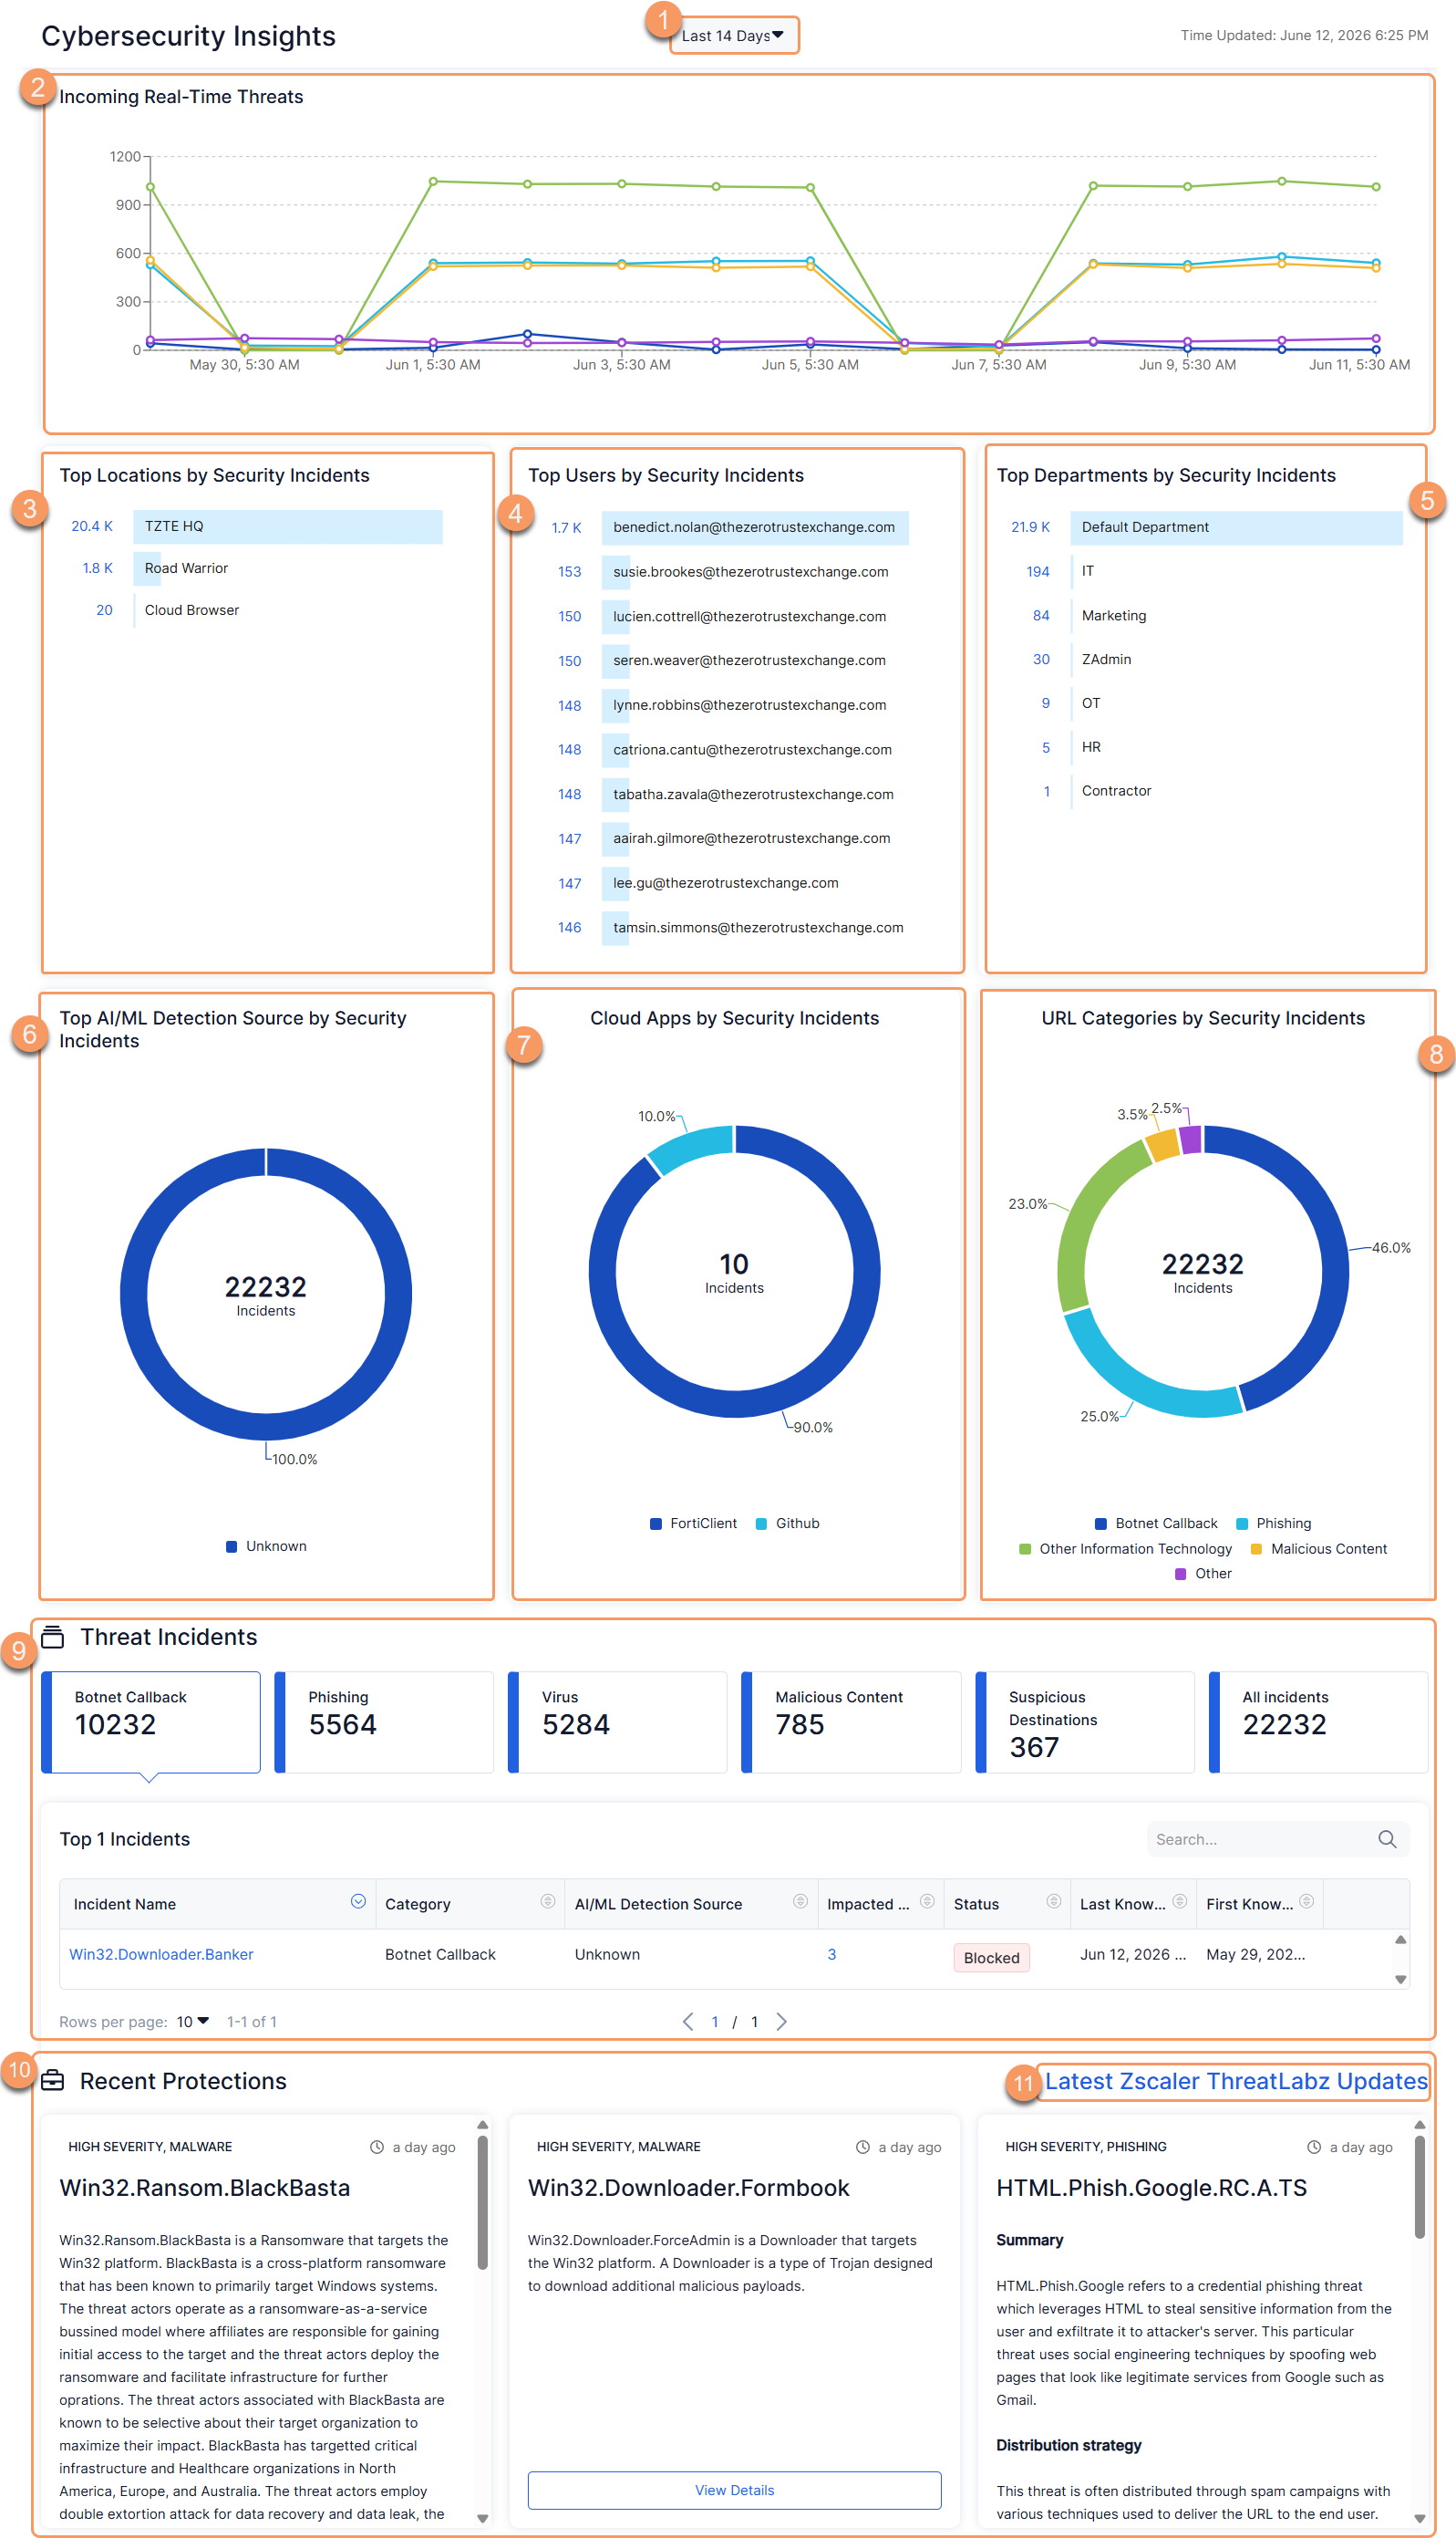Open the Status column menu icon
Image resolution: width=1456 pixels, height=2538 pixels.
tap(1053, 1902)
